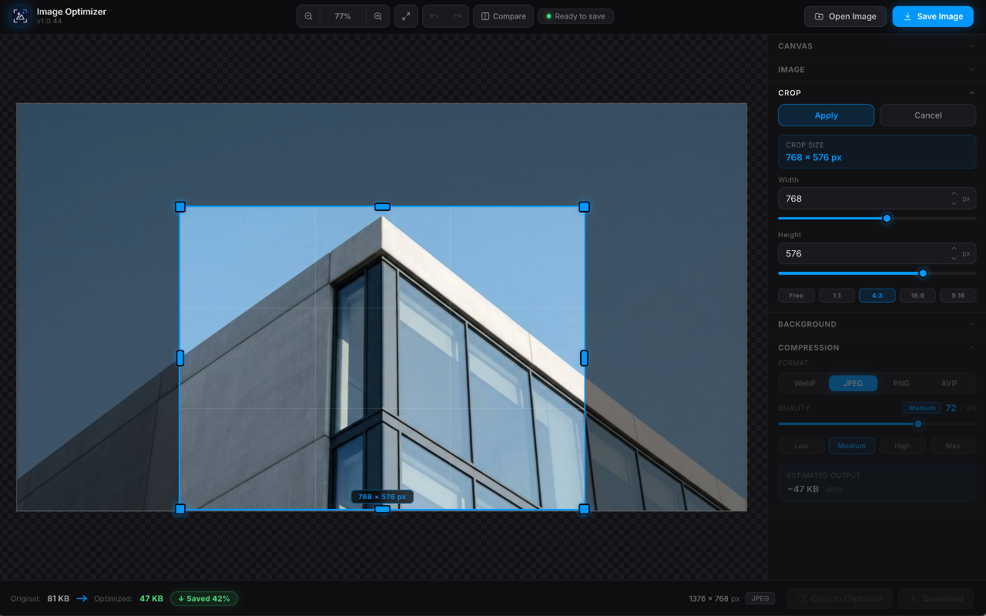This screenshot has height=616, width=986.
Task: Choose the JPEG format tab
Action: click(853, 383)
